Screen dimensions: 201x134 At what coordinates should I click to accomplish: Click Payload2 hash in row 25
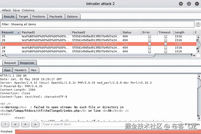coord(96,37)
